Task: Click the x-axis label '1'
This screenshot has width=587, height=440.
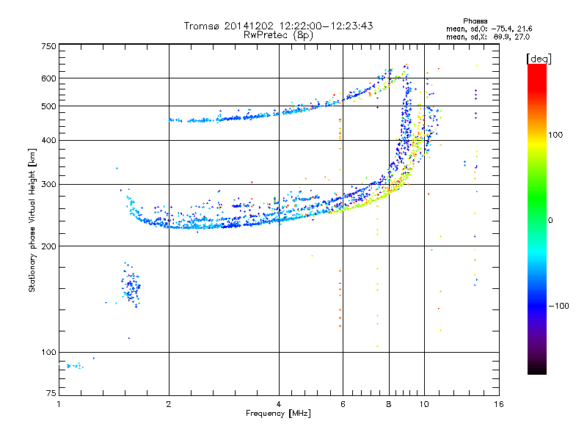Action: (x=59, y=404)
